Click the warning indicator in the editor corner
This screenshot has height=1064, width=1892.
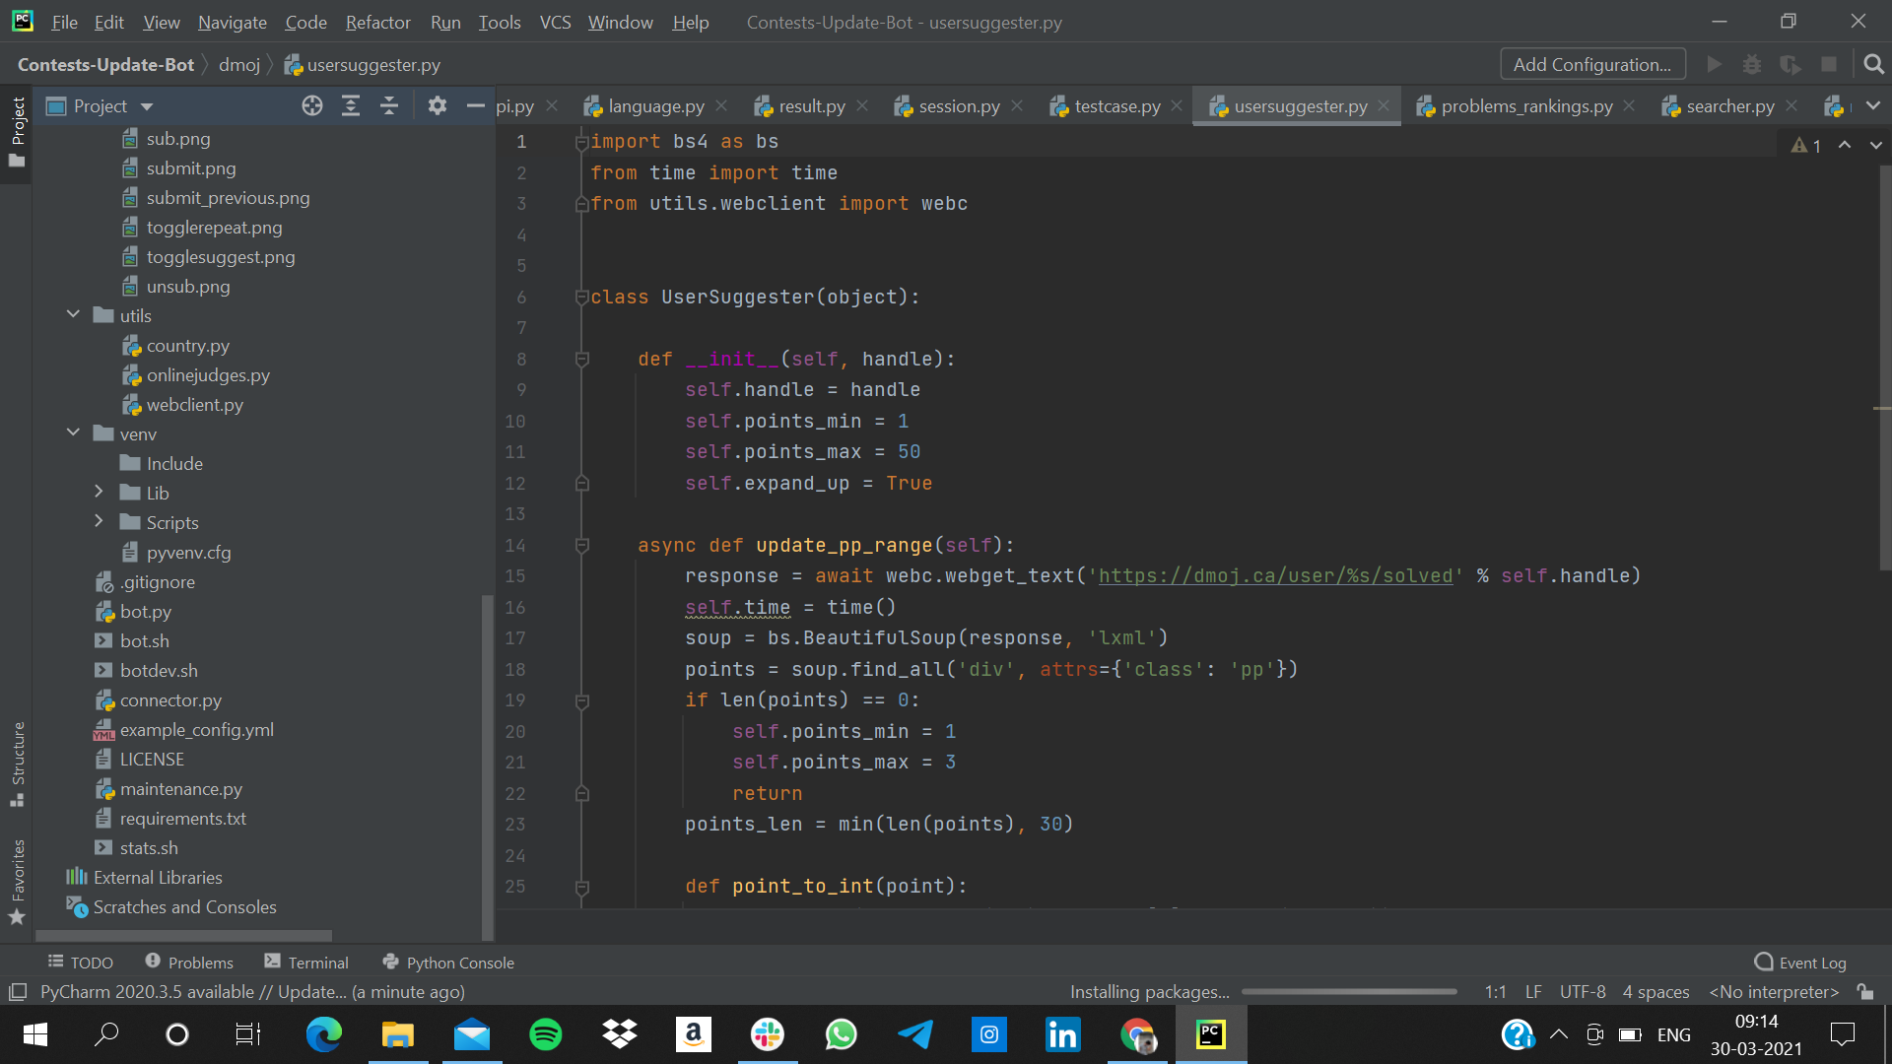pos(1805,146)
